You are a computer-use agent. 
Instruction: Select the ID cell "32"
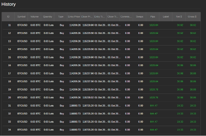tap(10, 114)
